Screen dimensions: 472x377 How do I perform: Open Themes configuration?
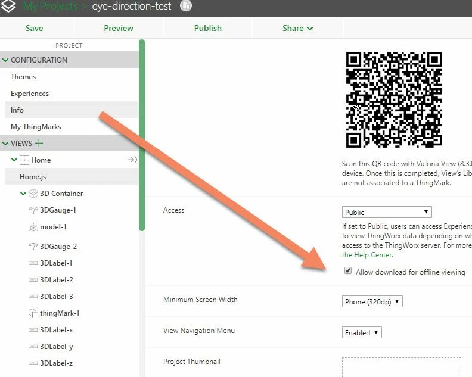(23, 77)
